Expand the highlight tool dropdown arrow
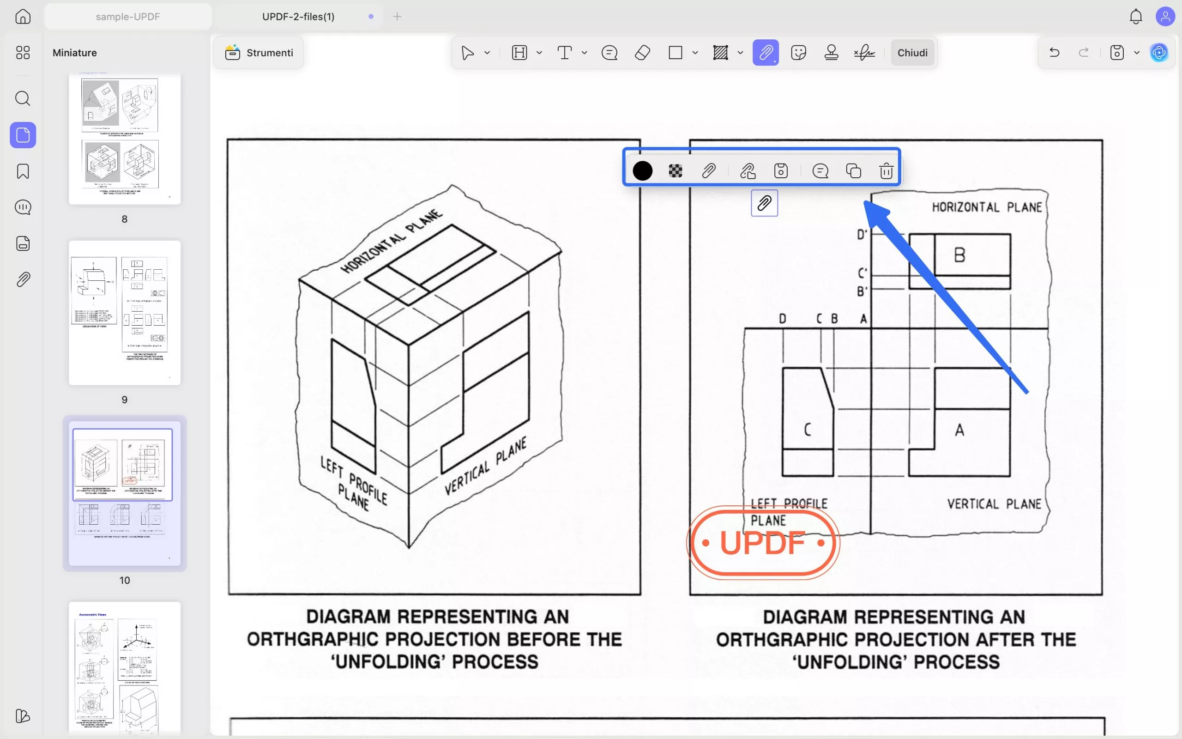1182x739 pixels. click(539, 53)
